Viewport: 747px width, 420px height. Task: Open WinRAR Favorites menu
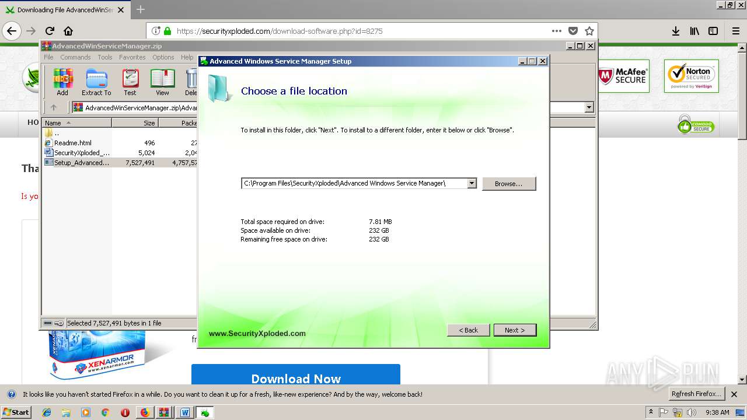[132, 57]
